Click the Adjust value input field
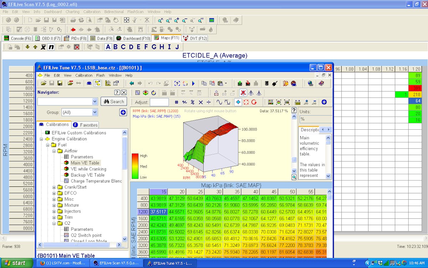428x268 pixels. pyautogui.click(x=159, y=102)
